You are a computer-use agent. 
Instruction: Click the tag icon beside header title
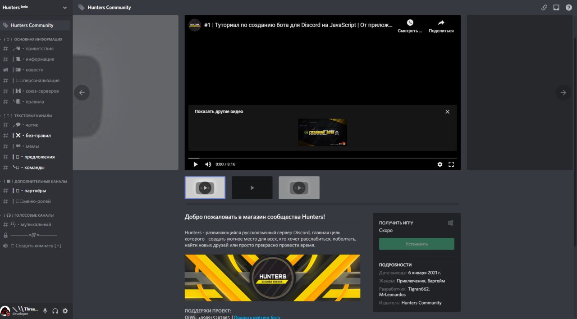click(81, 8)
